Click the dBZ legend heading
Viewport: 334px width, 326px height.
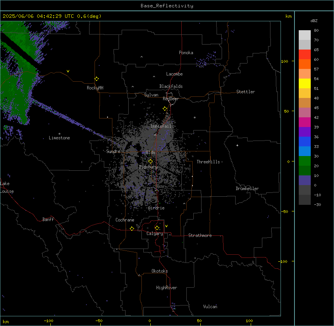coord(314,21)
